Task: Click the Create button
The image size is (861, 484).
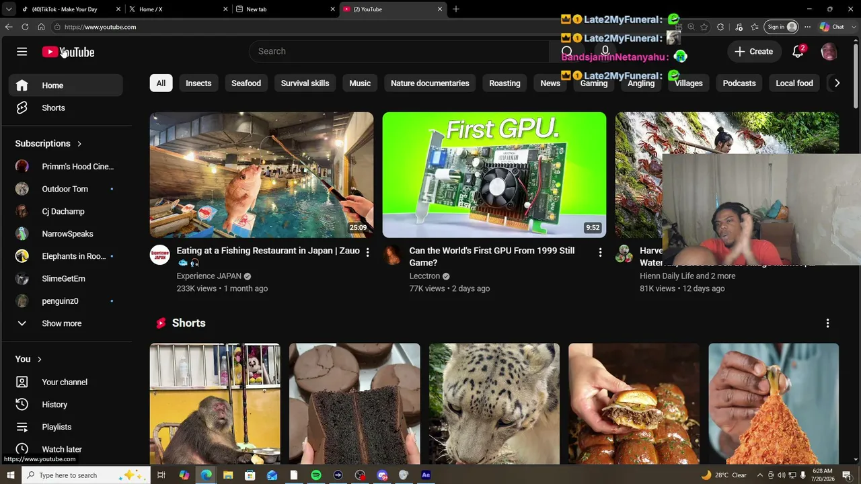Action: pos(754,52)
